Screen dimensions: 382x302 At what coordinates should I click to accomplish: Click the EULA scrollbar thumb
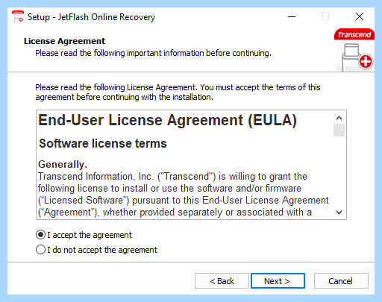tap(339, 130)
